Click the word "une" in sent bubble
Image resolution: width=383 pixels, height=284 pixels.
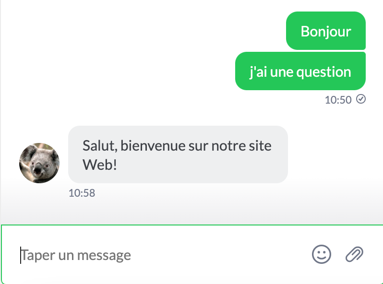(281, 72)
